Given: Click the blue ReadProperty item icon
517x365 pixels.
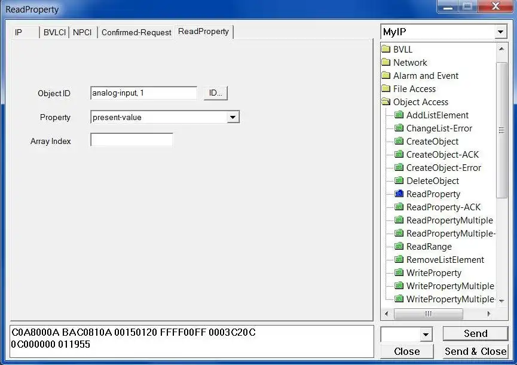Looking at the screenshot, I should 399,194.
